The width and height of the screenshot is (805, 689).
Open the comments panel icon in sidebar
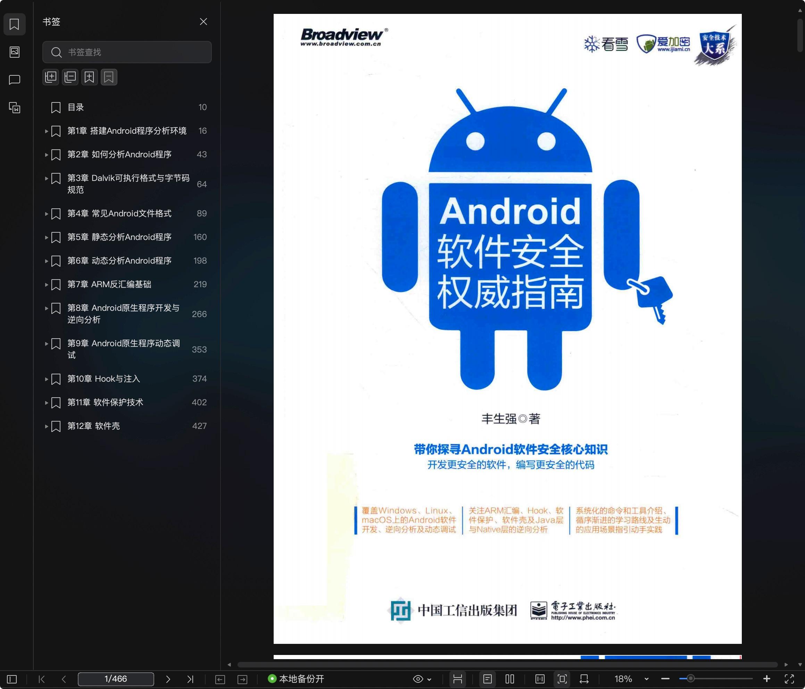click(x=14, y=80)
